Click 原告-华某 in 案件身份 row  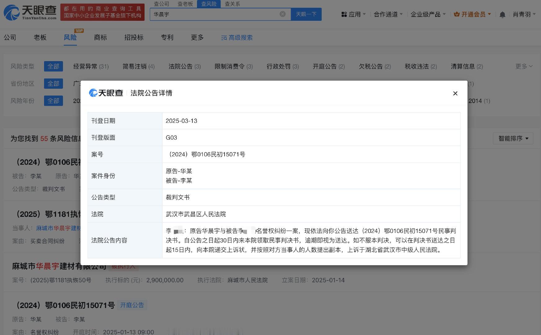click(179, 171)
